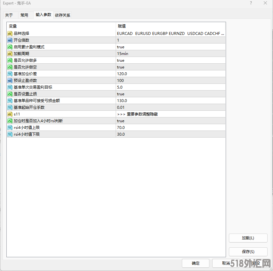The height and width of the screenshot is (271, 273).
Task: Close the Expert 鬼手-EA dialog
Action: [265, 3]
